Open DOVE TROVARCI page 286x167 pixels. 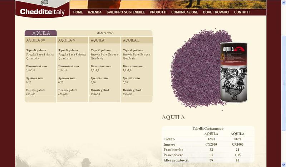[x=216, y=12]
